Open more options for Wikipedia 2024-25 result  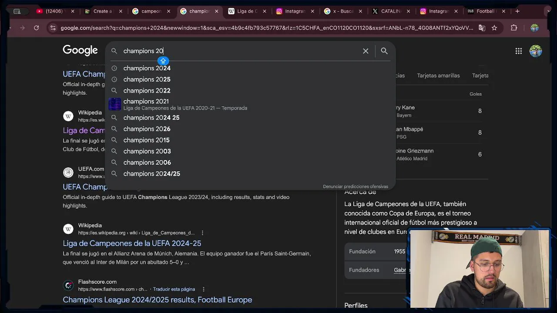(202, 233)
